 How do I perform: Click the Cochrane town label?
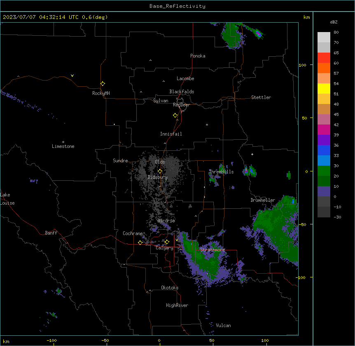pos(133,233)
